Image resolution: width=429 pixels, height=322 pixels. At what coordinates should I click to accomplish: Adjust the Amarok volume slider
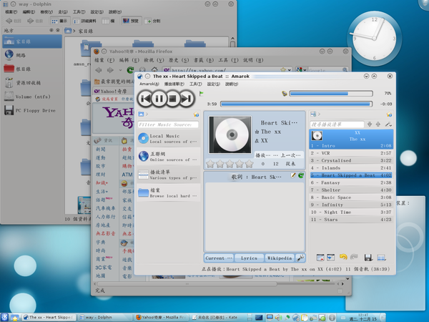point(331,94)
